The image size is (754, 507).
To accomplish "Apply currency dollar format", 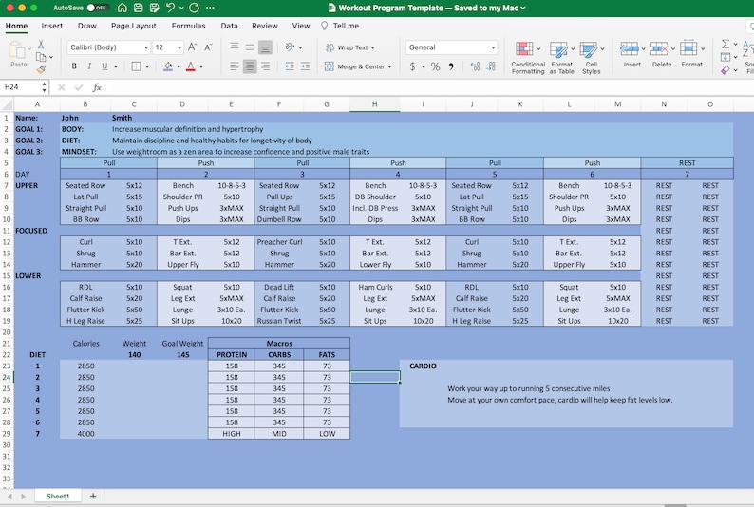I will [x=412, y=66].
